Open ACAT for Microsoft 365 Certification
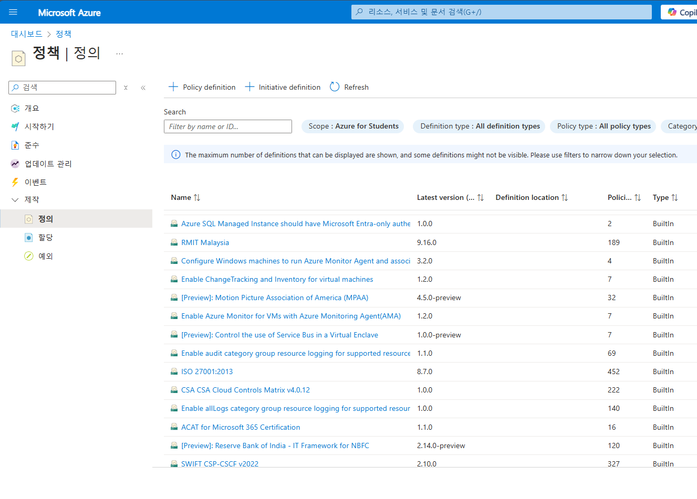This screenshot has height=499, width=697. coord(241,427)
